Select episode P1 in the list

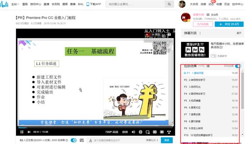click(211, 73)
